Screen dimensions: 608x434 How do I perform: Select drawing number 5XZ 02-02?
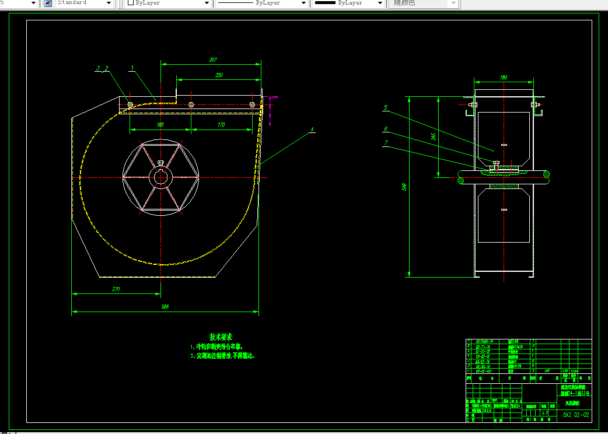coord(576,415)
